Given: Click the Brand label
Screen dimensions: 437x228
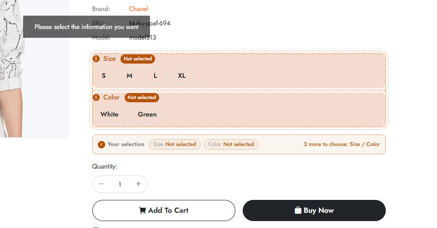Looking at the screenshot, I should (x=101, y=9).
